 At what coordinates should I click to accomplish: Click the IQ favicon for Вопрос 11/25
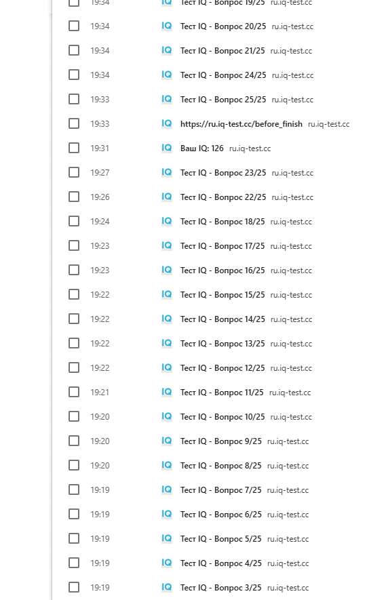(x=167, y=393)
